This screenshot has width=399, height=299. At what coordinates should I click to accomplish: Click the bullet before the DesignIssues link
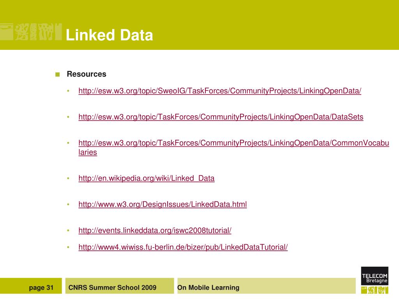[x=68, y=205]
